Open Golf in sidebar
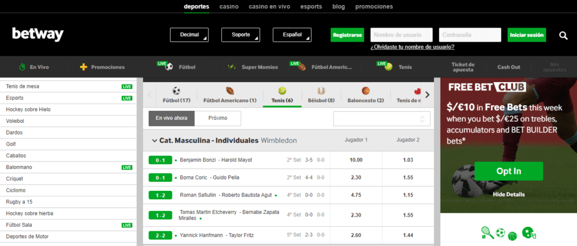Screen dimensions: 577x246 (x=68, y=144)
